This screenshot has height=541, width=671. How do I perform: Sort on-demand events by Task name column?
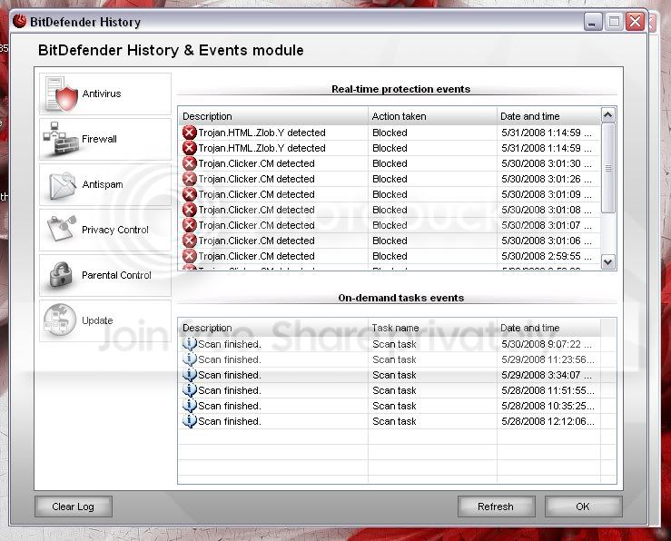[432, 328]
